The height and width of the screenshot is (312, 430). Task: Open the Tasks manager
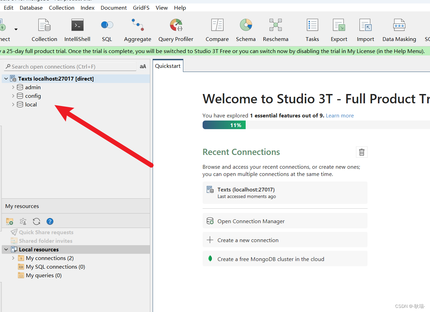pyautogui.click(x=312, y=30)
